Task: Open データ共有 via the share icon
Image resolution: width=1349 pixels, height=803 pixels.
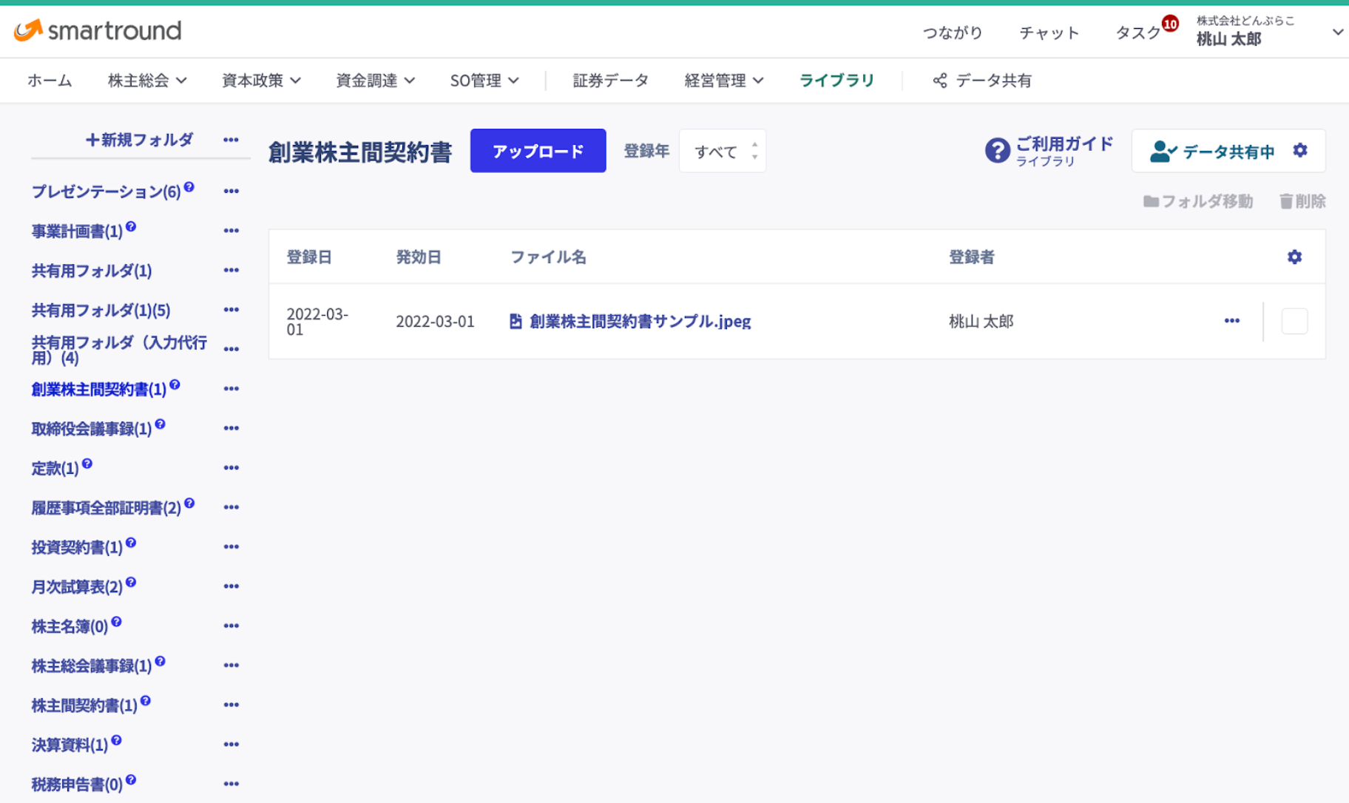Action: [x=941, y=80]
